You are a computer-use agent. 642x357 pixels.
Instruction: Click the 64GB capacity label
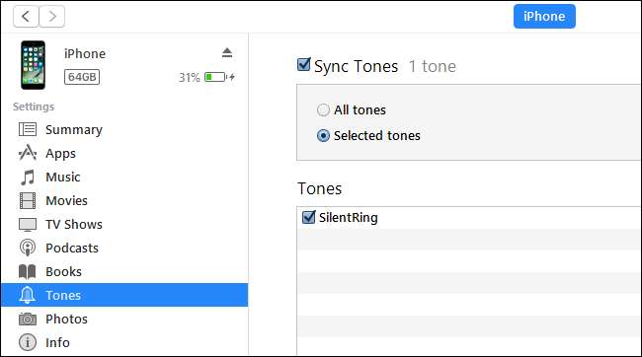(82, 77)
